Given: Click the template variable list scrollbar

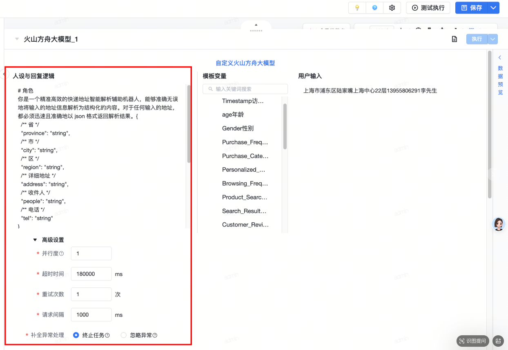Looking at the screenshot, I should (285, 126).
